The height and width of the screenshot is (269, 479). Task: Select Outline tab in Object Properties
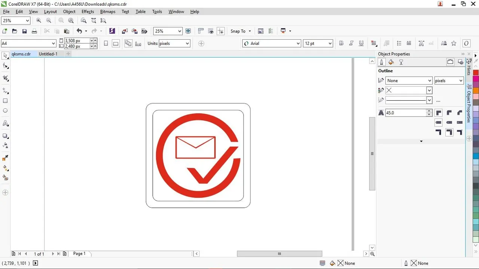[381, 62]
